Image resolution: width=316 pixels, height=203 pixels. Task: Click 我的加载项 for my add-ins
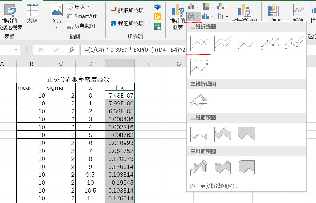click(126, 23)
